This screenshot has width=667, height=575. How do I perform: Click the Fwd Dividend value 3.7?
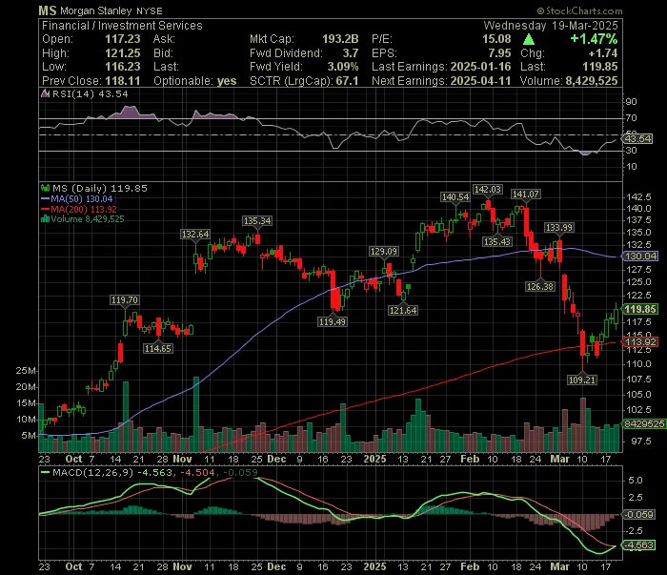[x=351, y=53]
